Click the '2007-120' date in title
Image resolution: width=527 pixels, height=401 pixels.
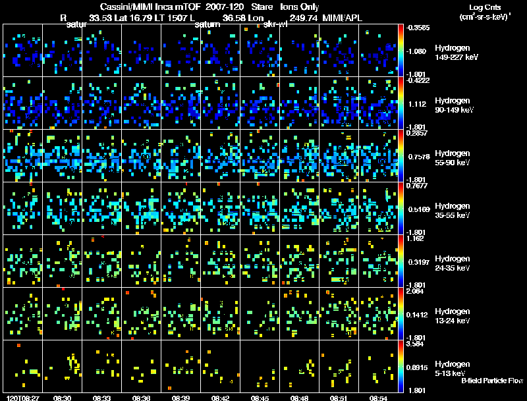(x=225, y=7)
